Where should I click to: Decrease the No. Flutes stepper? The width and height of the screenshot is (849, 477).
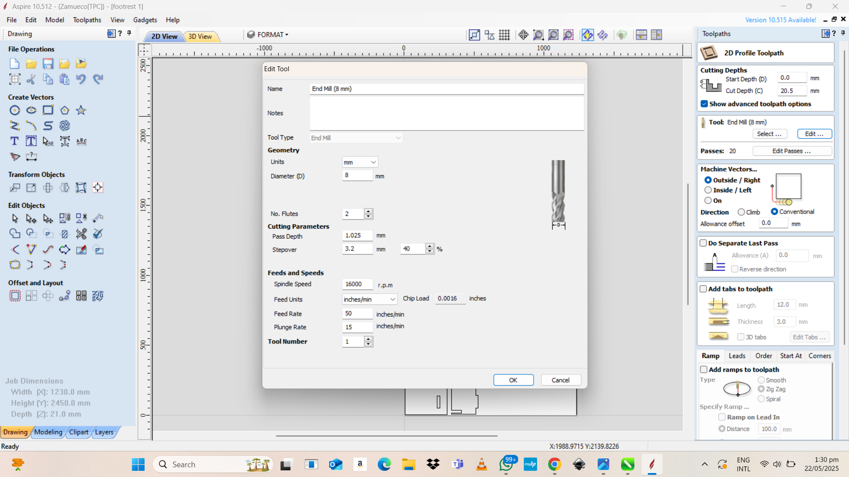368,217
